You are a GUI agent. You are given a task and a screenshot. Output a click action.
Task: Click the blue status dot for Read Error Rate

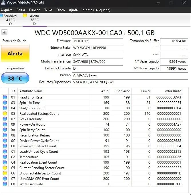pos(5,97)
